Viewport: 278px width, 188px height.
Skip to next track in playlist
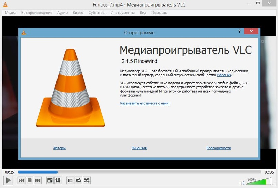tap(38, 180)
